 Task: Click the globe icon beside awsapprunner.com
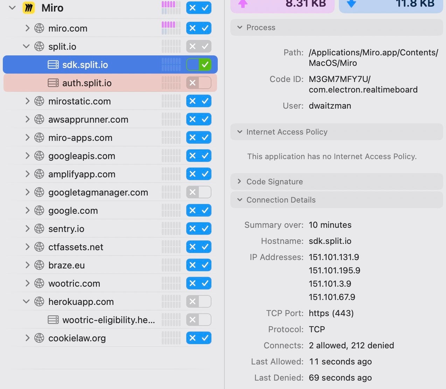click(39, 119)
